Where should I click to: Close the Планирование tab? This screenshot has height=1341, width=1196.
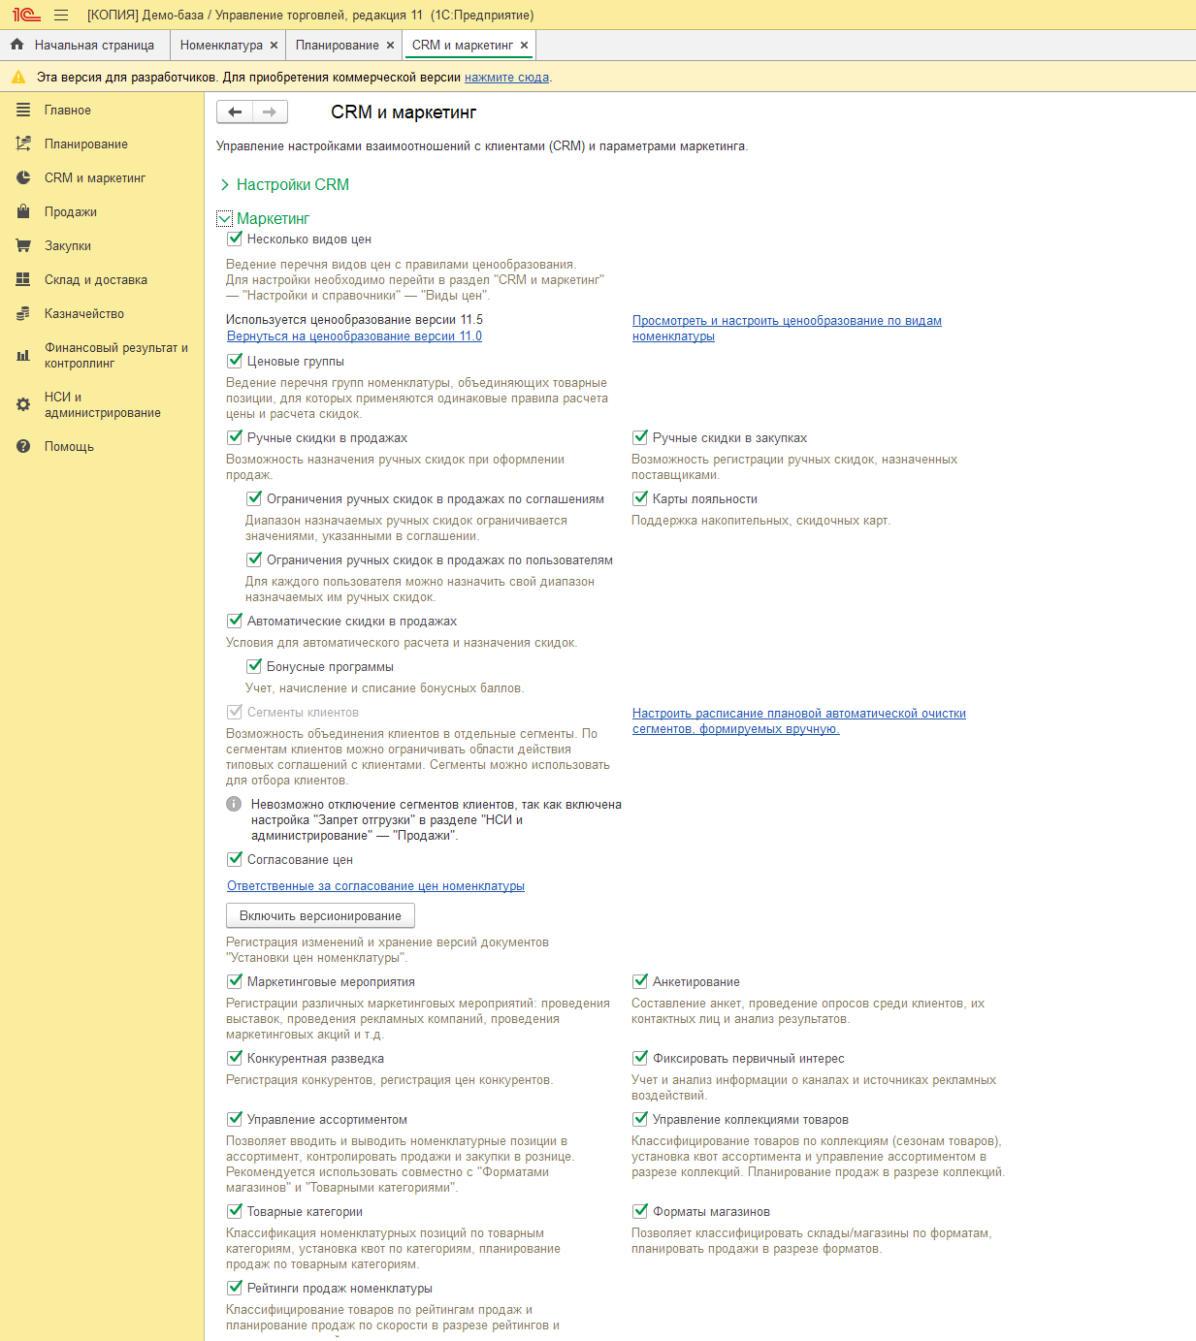point(390,45)
